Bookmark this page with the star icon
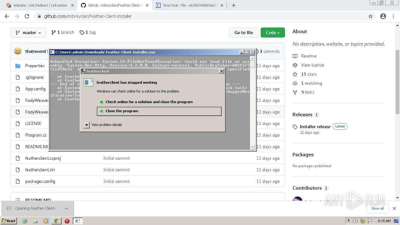Viewport: 400px width, 225px height. (371, 16)
